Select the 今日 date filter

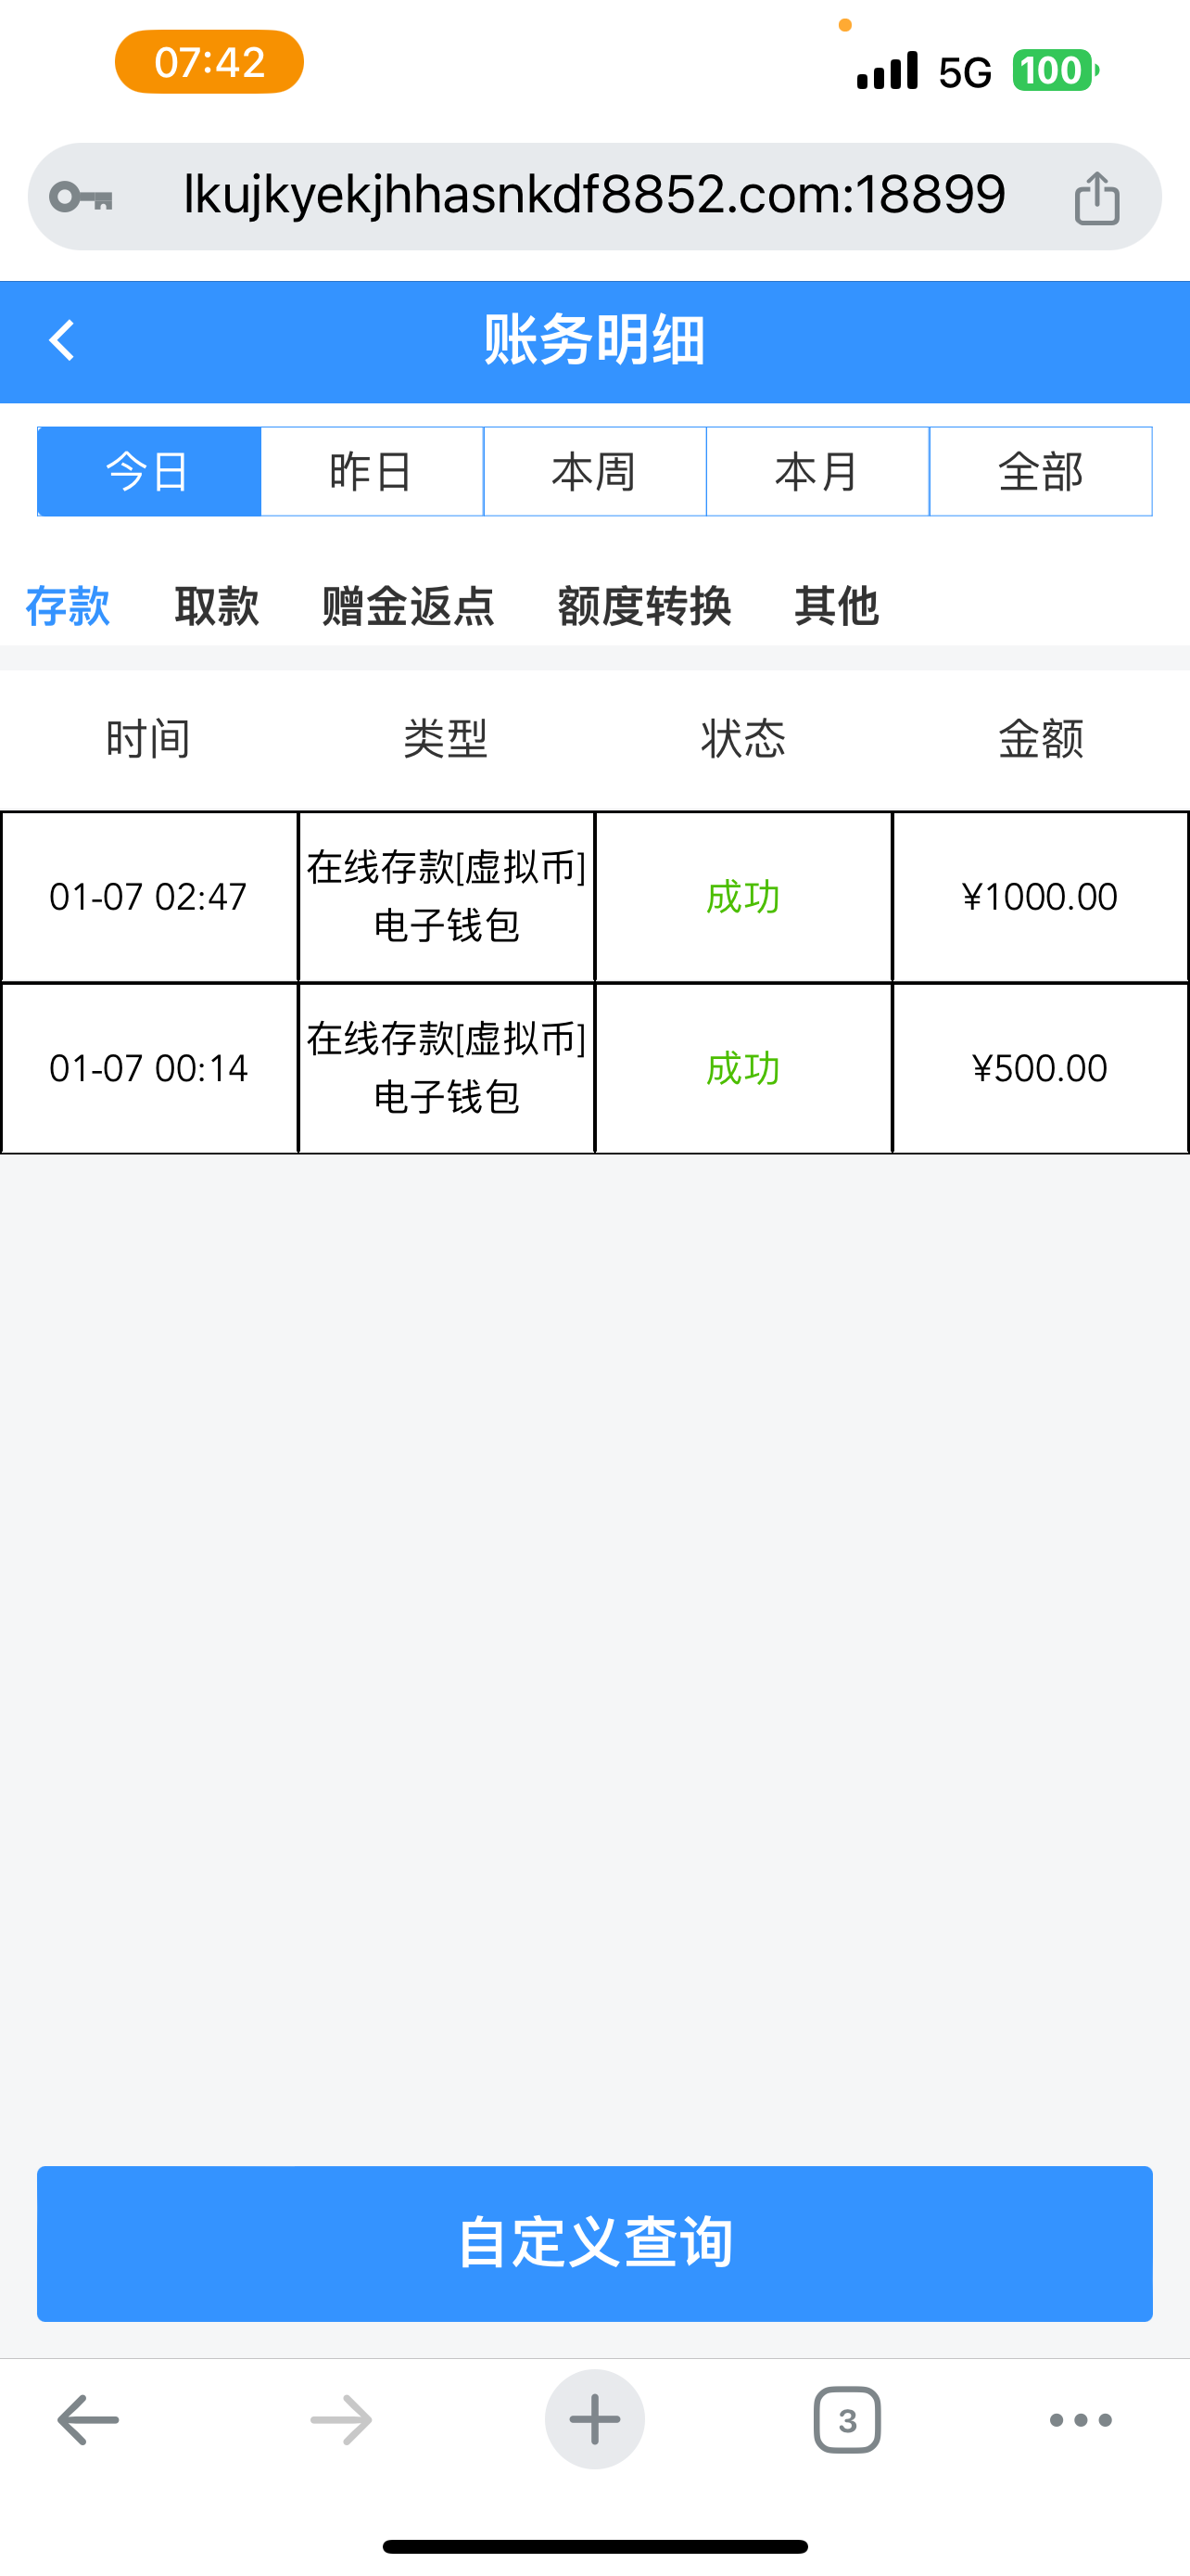coord(149,471)
